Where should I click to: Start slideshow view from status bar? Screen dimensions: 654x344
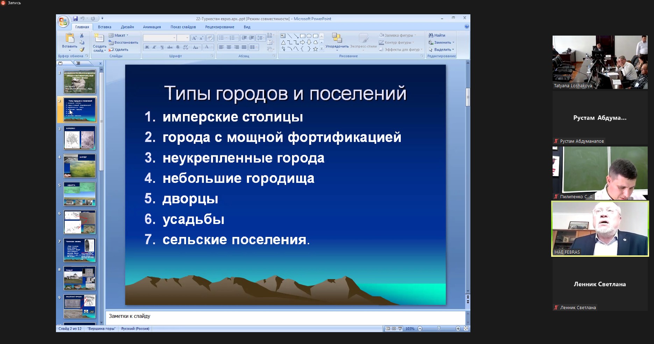400,329
